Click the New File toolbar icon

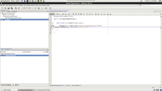pyautogui.click(x=2, y=8)
